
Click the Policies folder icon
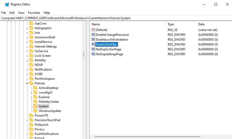[x=31, y=83]
